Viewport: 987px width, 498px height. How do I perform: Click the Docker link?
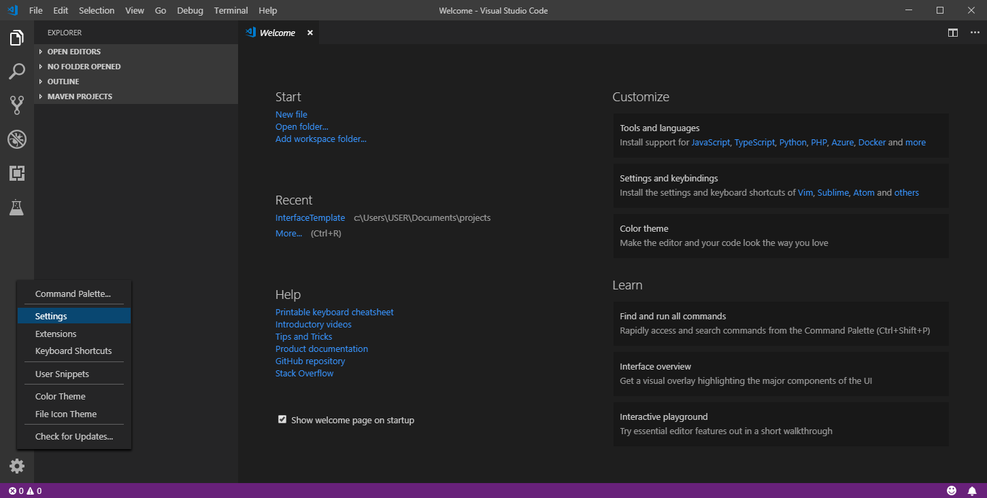(872, 143)
